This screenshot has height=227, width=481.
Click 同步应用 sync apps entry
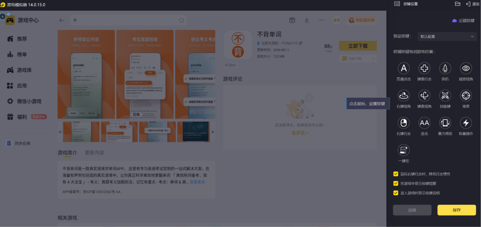19,143
